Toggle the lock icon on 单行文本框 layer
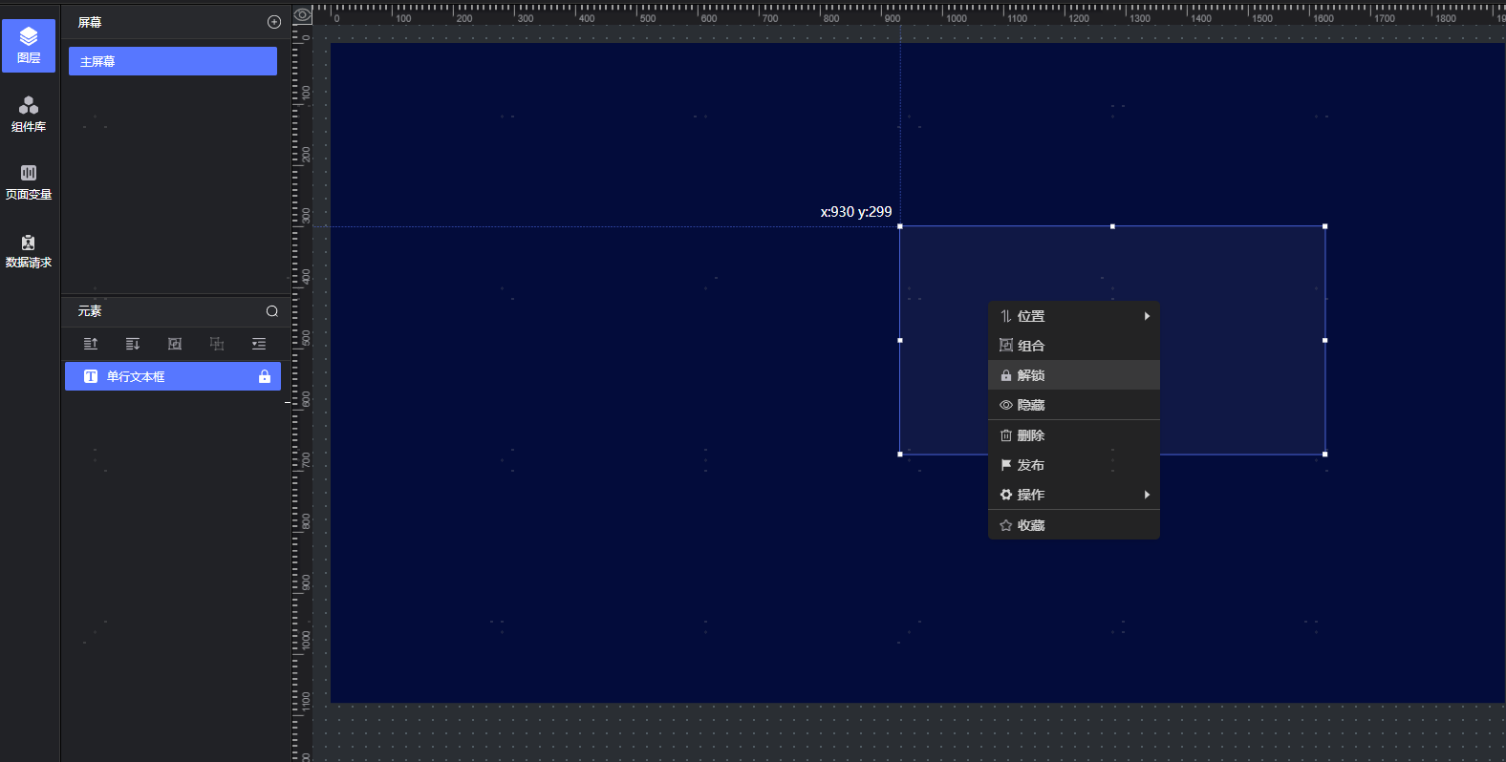The height and width of the screenshot is (762, 1506). tap(265, 377)
